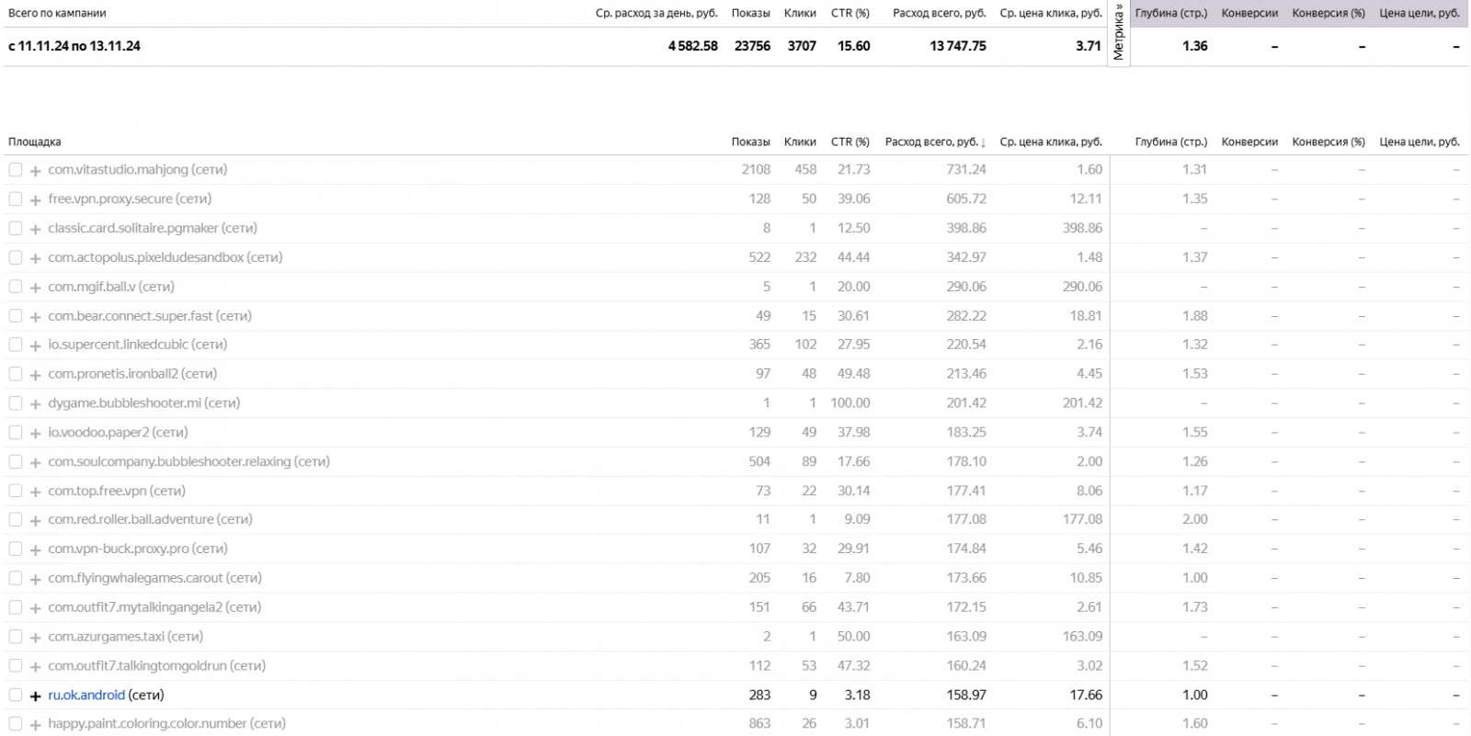Check the box next to com.mgif.ball.v
This screenshot has width=1471, height=736.
click(x=16, y=287)
